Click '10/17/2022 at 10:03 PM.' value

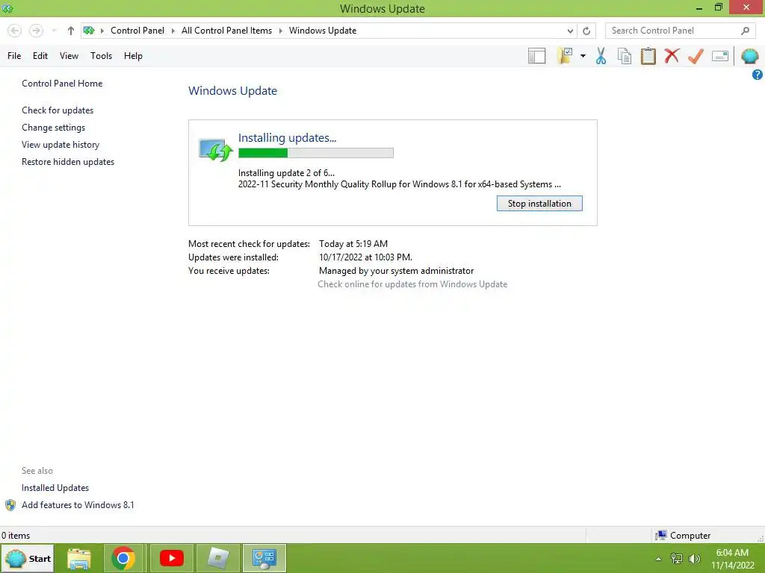(x=365, y=257)
